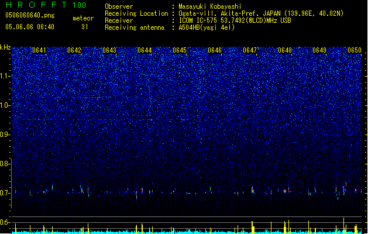Click the 0.8 kHz axis label
This screenshot has width=368, height=234.
[x=5, y=164]
